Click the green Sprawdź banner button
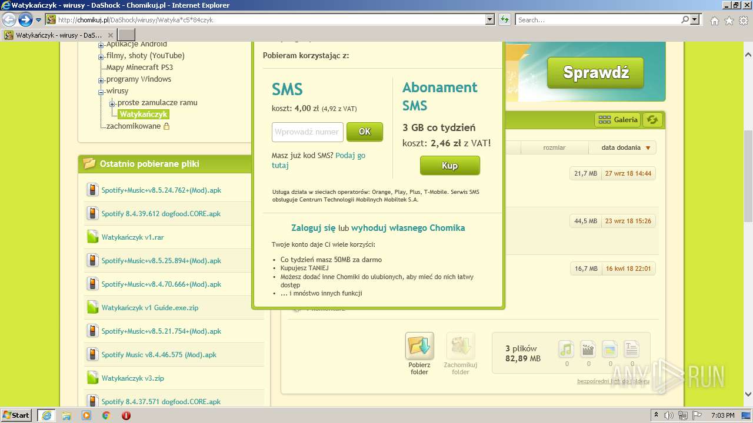753x423 pixels. 596,72
